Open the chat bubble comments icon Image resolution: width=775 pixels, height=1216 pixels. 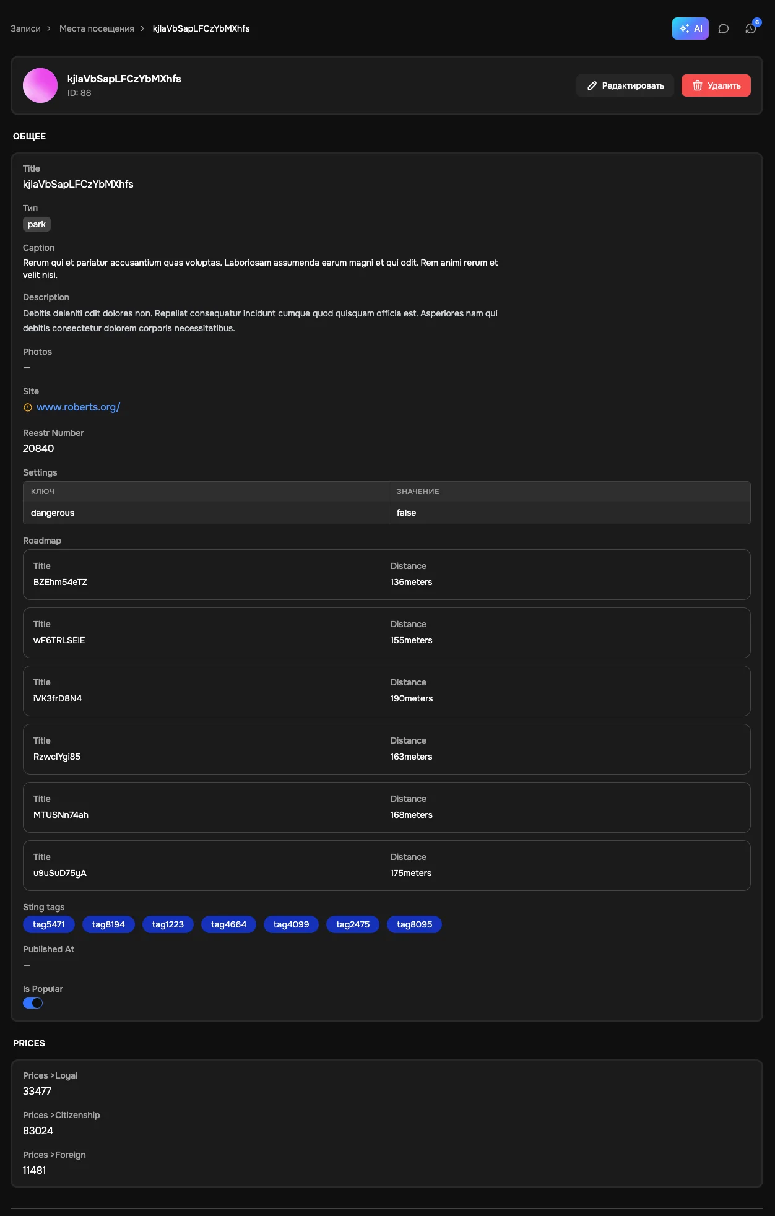tap(724, 28)
